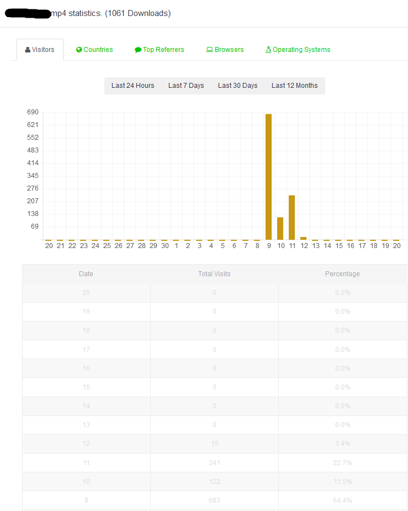Click the 345 y-axis label

pyautogui.click(x=33, y=176)
